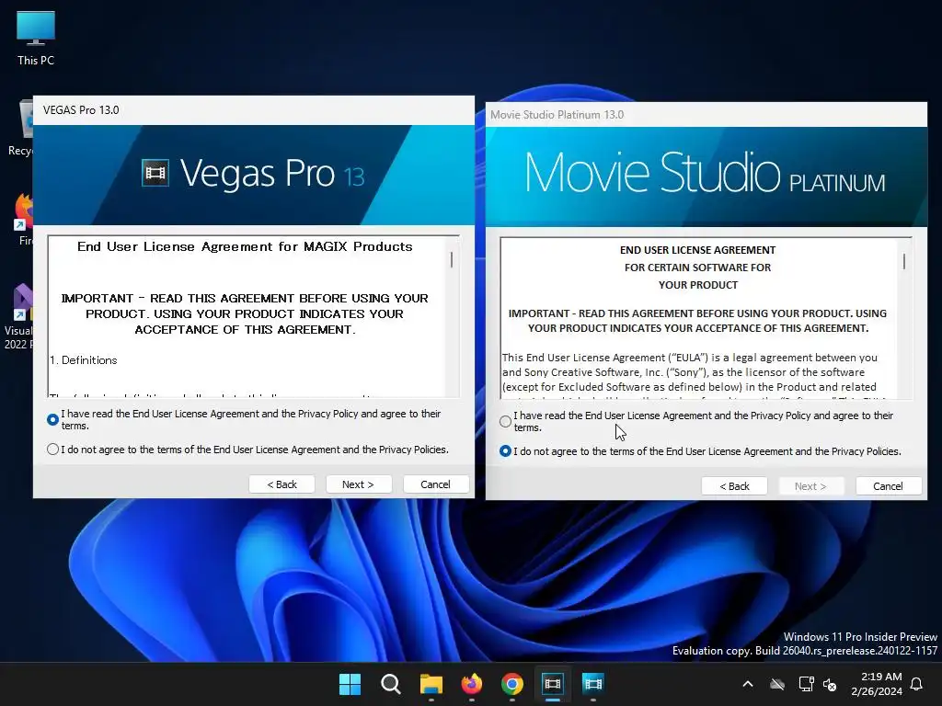Open the muted volume tray icon

(x=830, y=684)
